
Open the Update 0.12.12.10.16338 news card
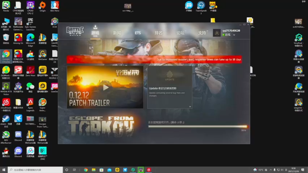tap(169, 87)
